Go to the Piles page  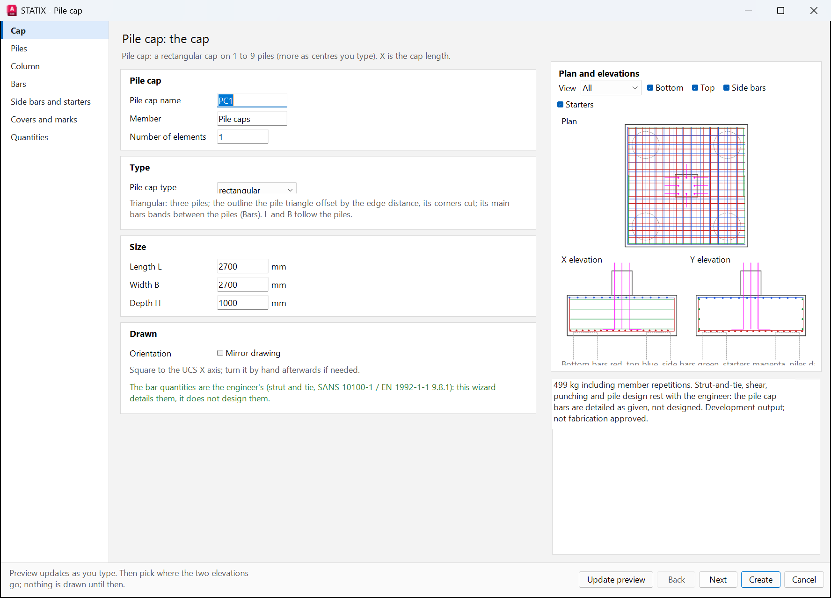coord(55,48)
